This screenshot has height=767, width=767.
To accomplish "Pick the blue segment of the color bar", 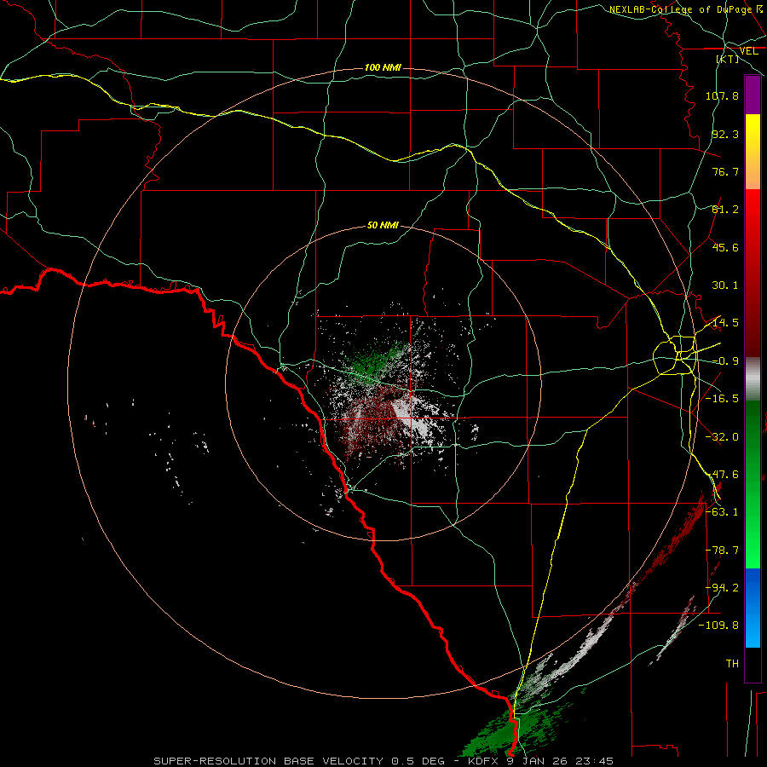I will click(x=753, y=608).
